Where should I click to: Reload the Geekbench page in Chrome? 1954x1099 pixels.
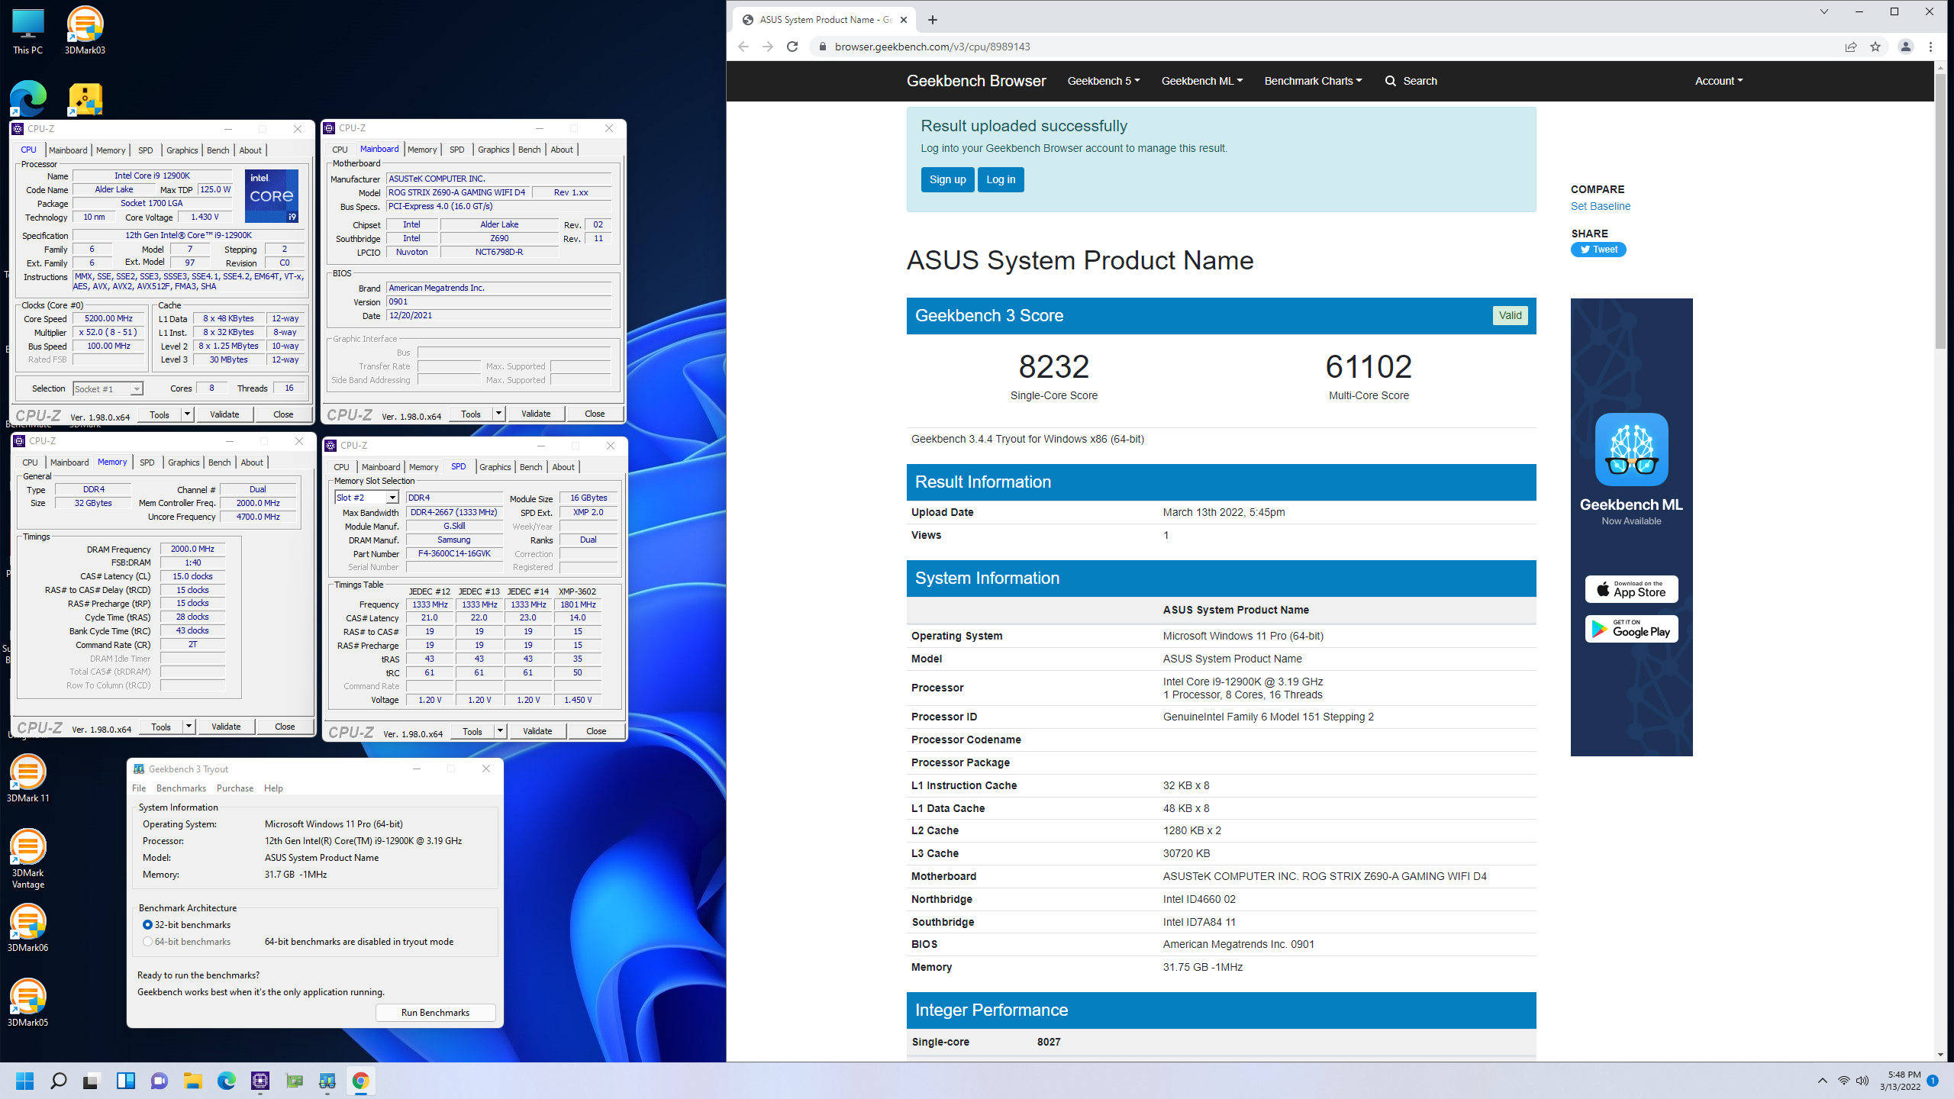coord(792,47)
